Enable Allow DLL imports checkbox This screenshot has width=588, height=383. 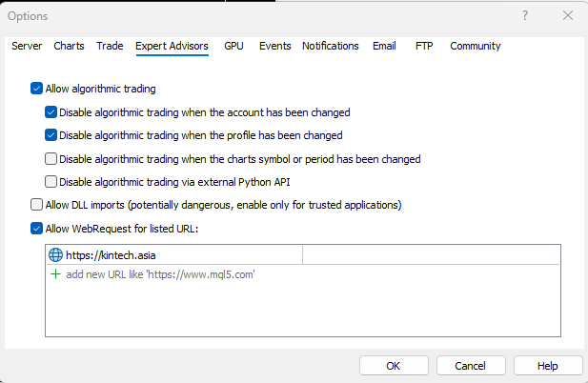coord(36,205)
